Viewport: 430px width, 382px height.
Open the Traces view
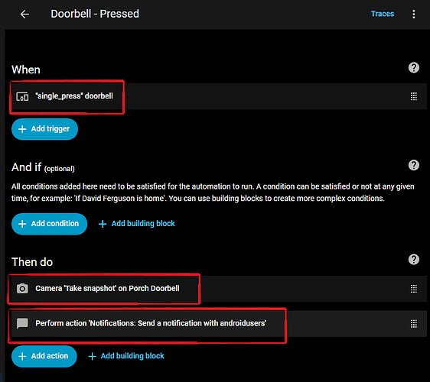383,14
